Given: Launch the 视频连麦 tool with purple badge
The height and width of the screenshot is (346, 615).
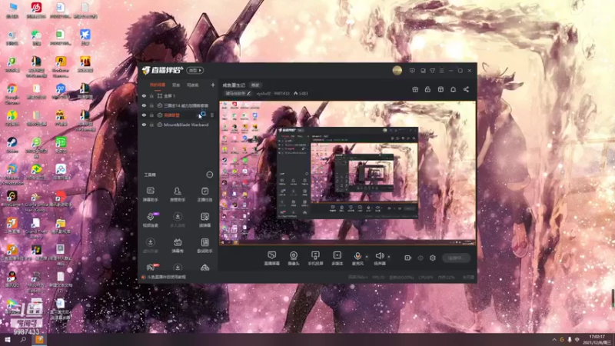Looking at the screenshot, I should click(150, 220).
